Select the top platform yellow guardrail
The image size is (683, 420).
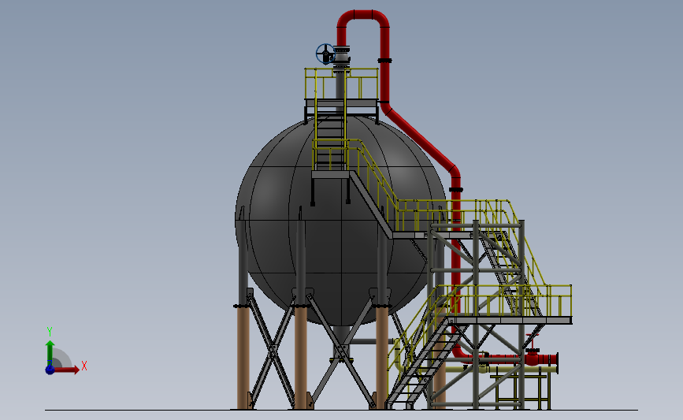tap(341, 84)
